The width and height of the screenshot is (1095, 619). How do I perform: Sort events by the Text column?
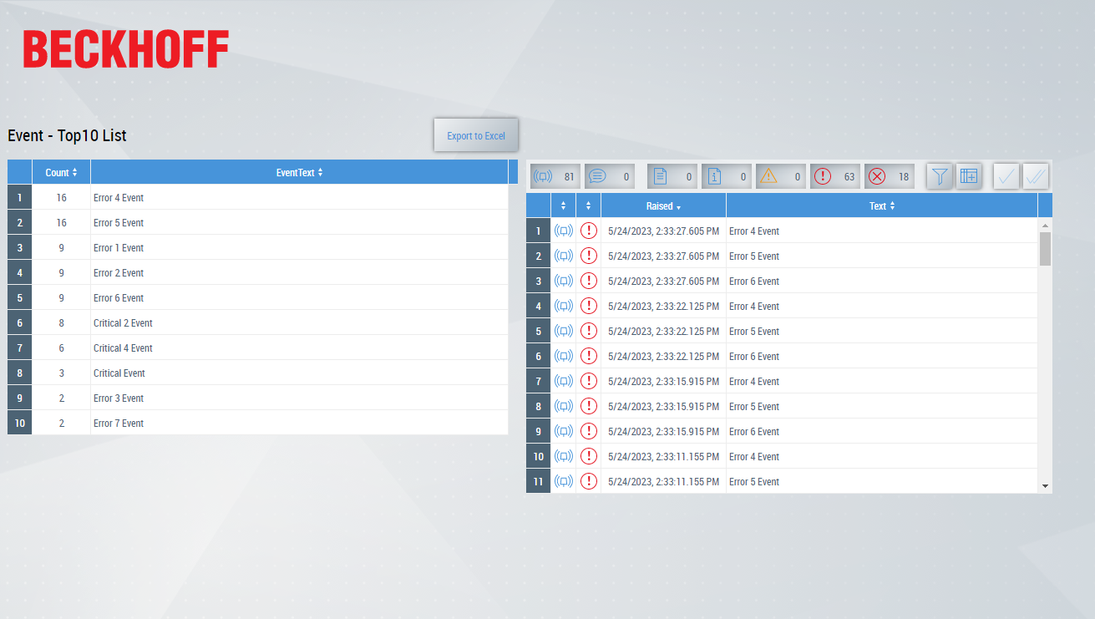882,205
